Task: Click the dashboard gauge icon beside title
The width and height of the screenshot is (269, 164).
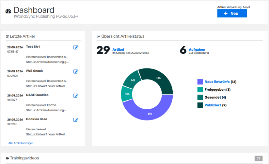Action: pyautogui.click(x=8, y=11)
